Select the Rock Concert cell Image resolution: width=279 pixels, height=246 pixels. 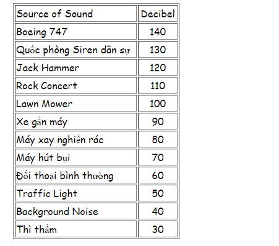coord(75,86)
